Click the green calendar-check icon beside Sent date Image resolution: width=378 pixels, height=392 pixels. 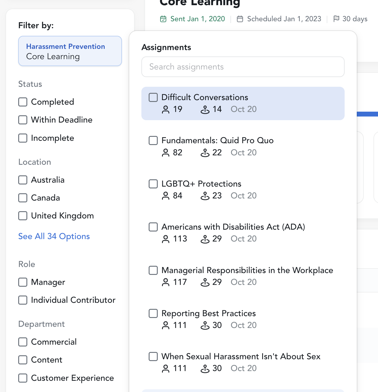tap(163, 19)
